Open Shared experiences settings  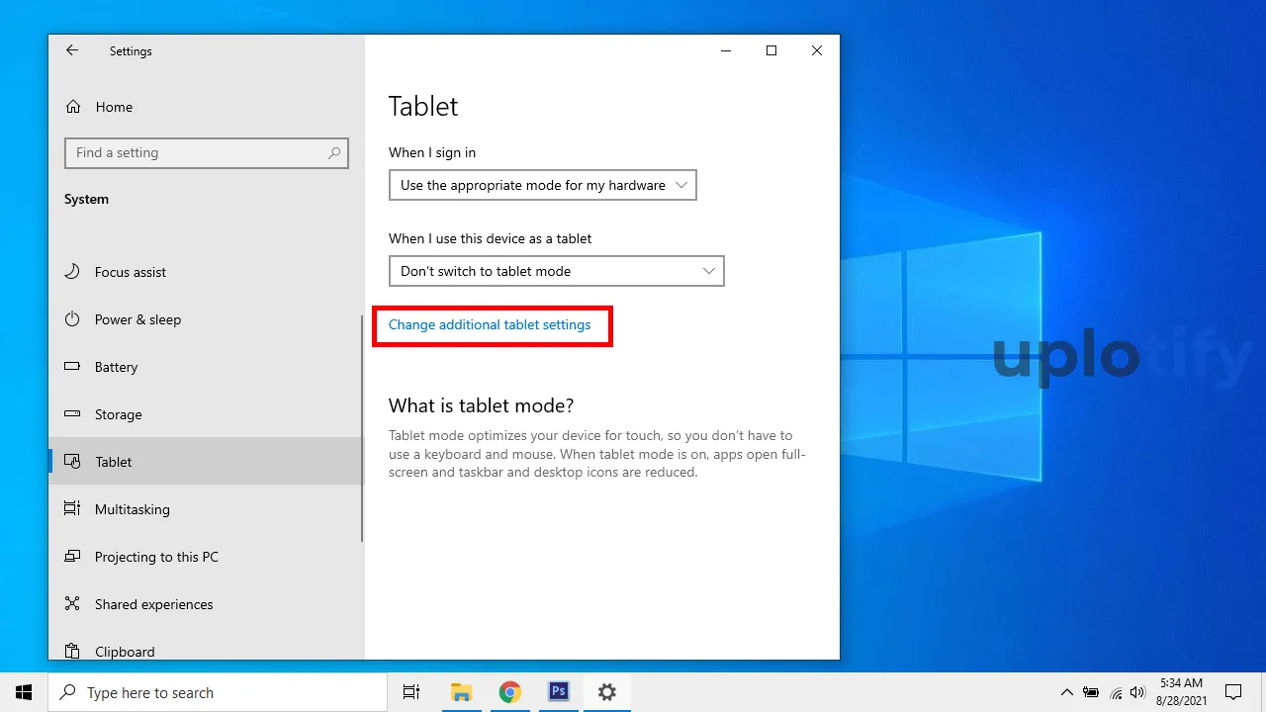tap(153, 604)
